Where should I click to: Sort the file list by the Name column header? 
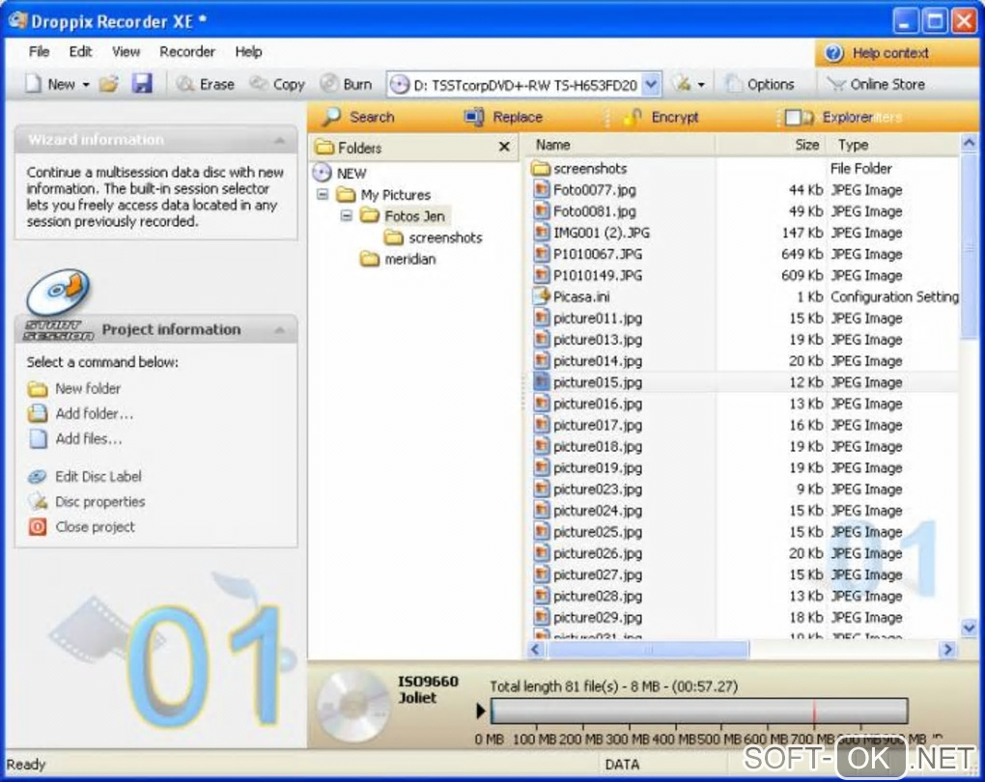click(621, 145)
